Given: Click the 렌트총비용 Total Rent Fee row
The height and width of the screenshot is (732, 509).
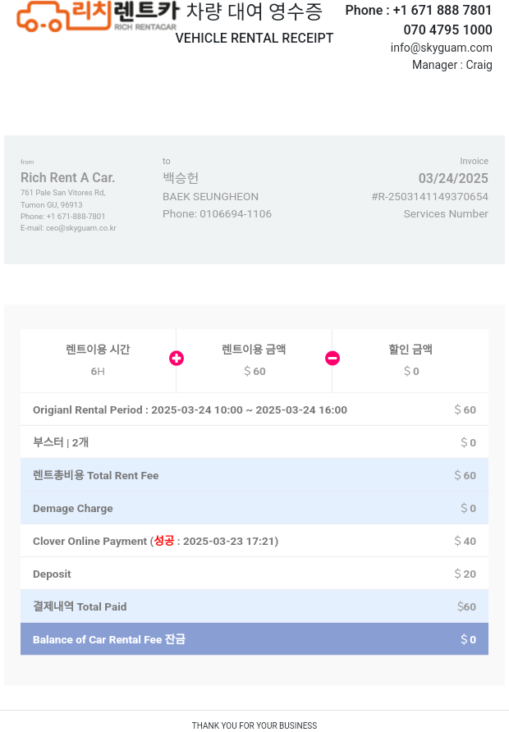Looking at the screenshot, I should click(x=254, y=475).
